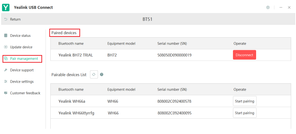Open Customer feedback menu item
The width and height of the screenshot is (296, 134).
click(25, 93)
